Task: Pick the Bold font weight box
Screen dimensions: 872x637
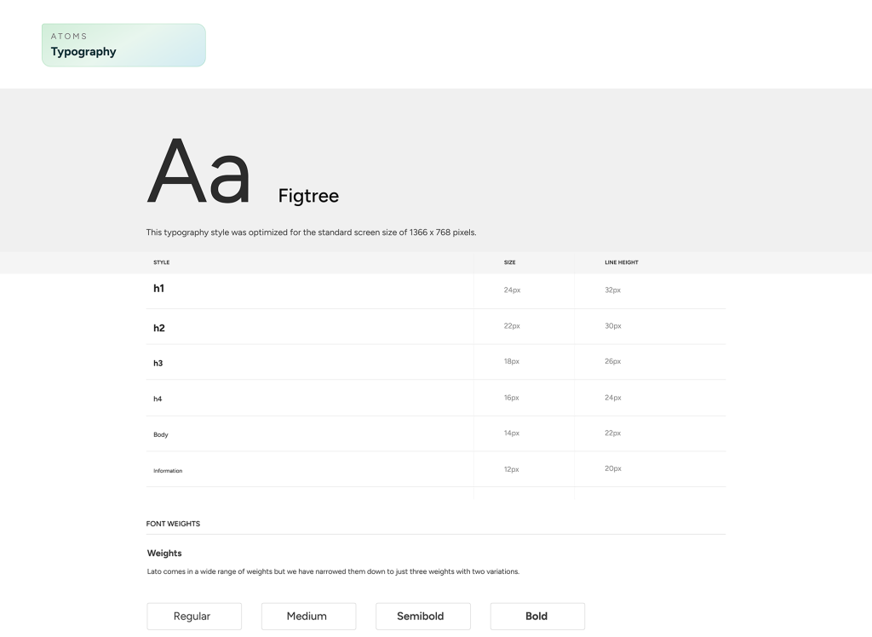Action: [x=537, y=616]
